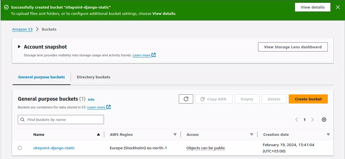
Task: Click the February 19, 2024 creation date
Action: pyautogui.click(x=288, y=148)
